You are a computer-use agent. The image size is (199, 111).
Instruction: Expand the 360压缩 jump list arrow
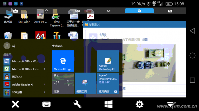44,92
